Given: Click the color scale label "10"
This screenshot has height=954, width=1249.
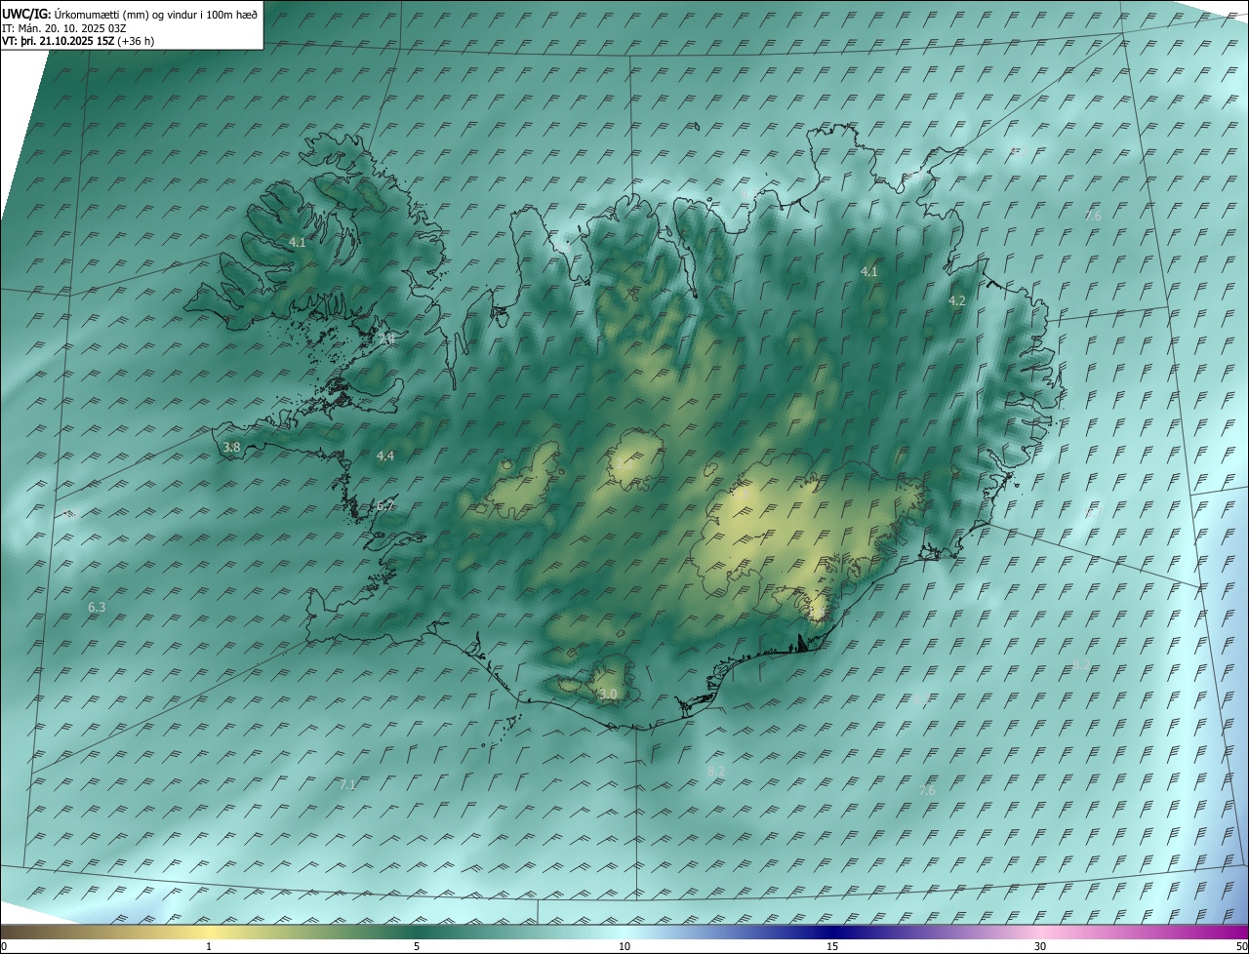Looking at the screenshot, I should [624, 947].
